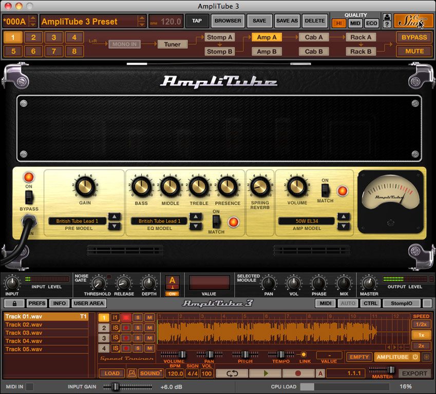The height and width of the screenshot is (394, 436).
Task: Open Stomp A in the signal chain
Action: coord(219,37)
